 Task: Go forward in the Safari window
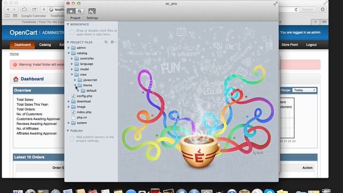click(x=14, y=10)
